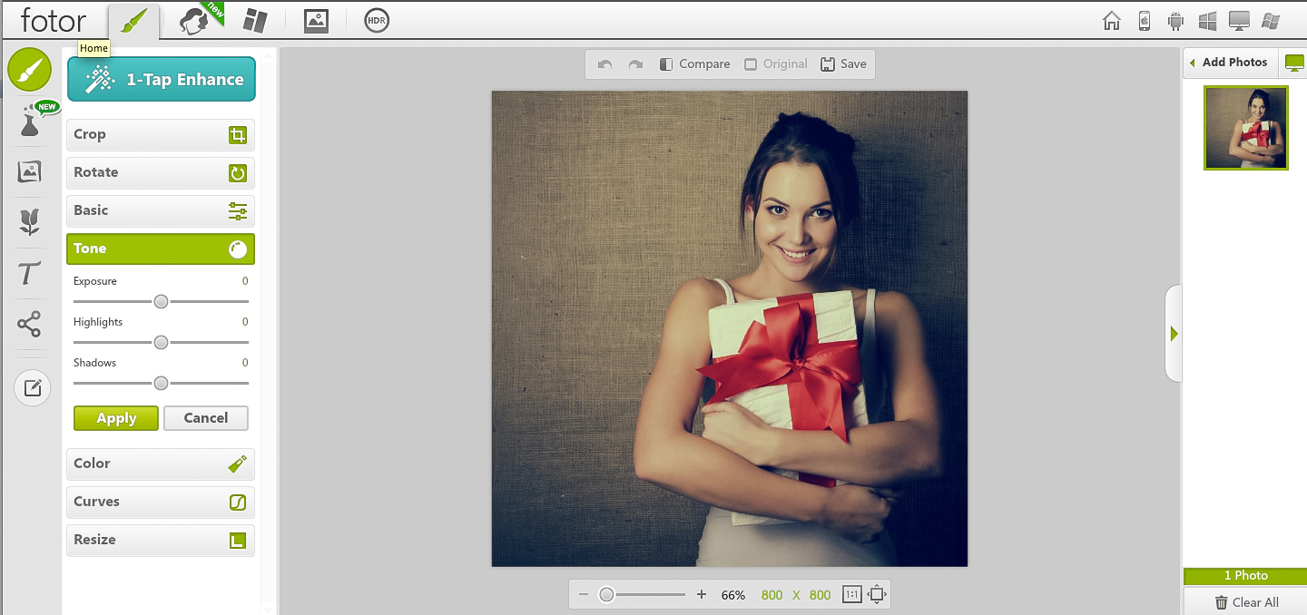Click the Highlights value 0
This screenshot has width=1307, height=615.
pos(245,322)
